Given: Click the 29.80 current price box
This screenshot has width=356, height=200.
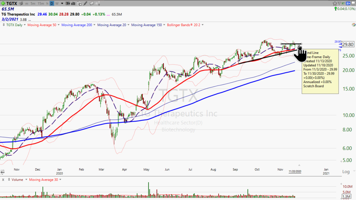Looking at the screenshot, I should pos(348,44).
